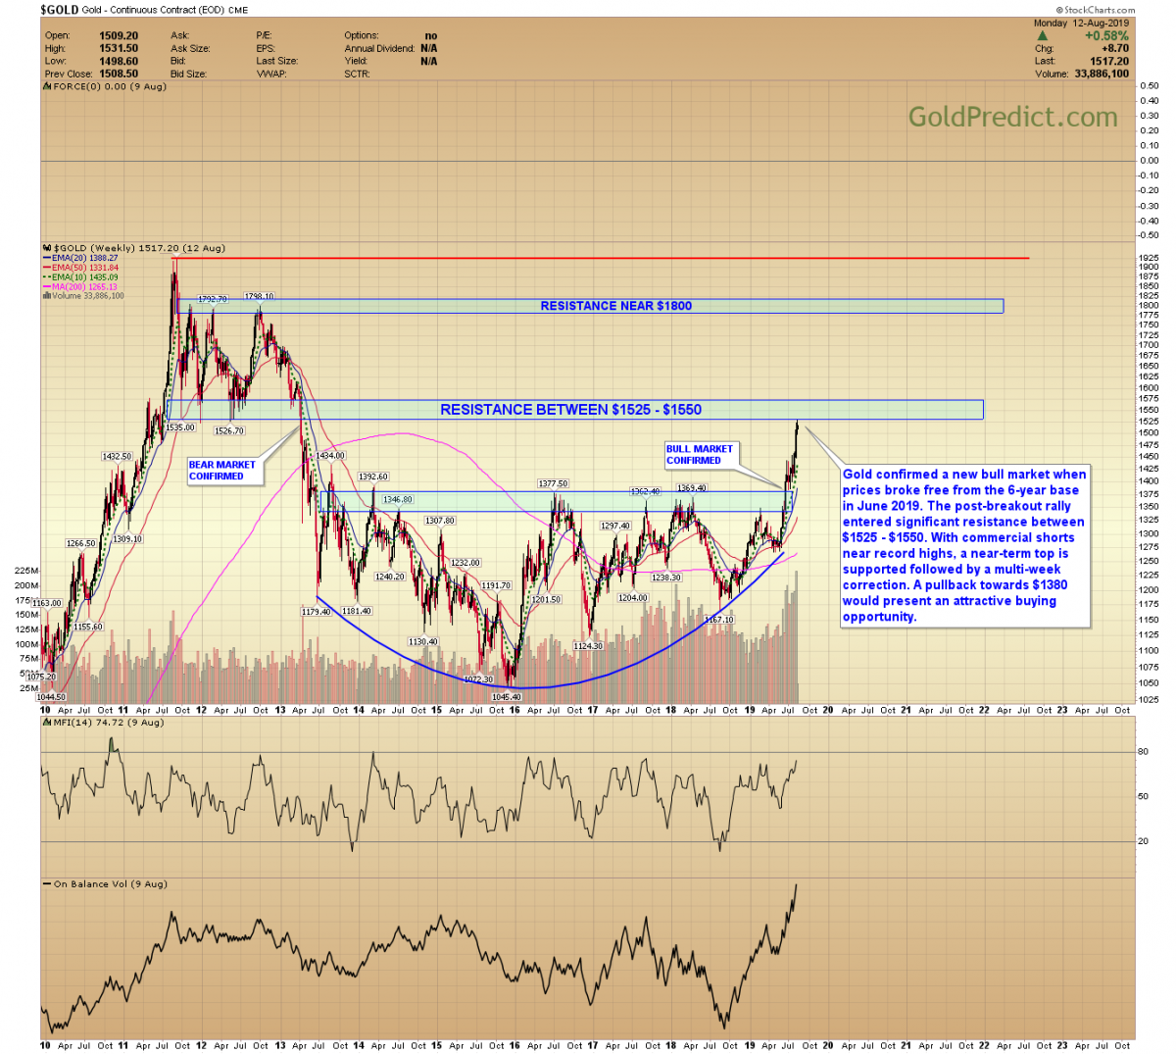Open the GoldPredict.com watermark link
The height and width of the screenshot is (1054, 1176).
pyautogui.click(x=1012, y=117)
